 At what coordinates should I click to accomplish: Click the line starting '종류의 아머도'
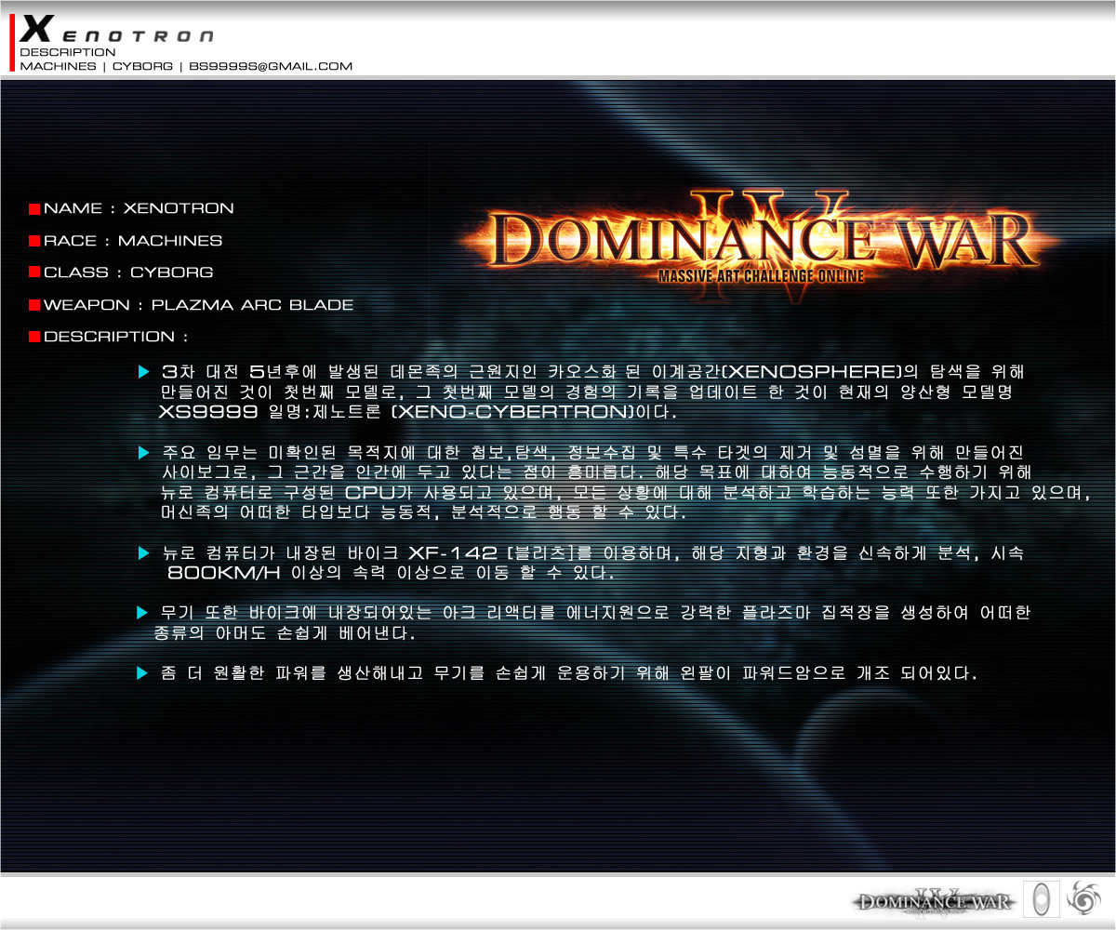(x=284, y=634)
